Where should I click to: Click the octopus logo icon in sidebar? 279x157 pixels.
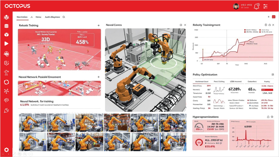(x=7, y=17)
